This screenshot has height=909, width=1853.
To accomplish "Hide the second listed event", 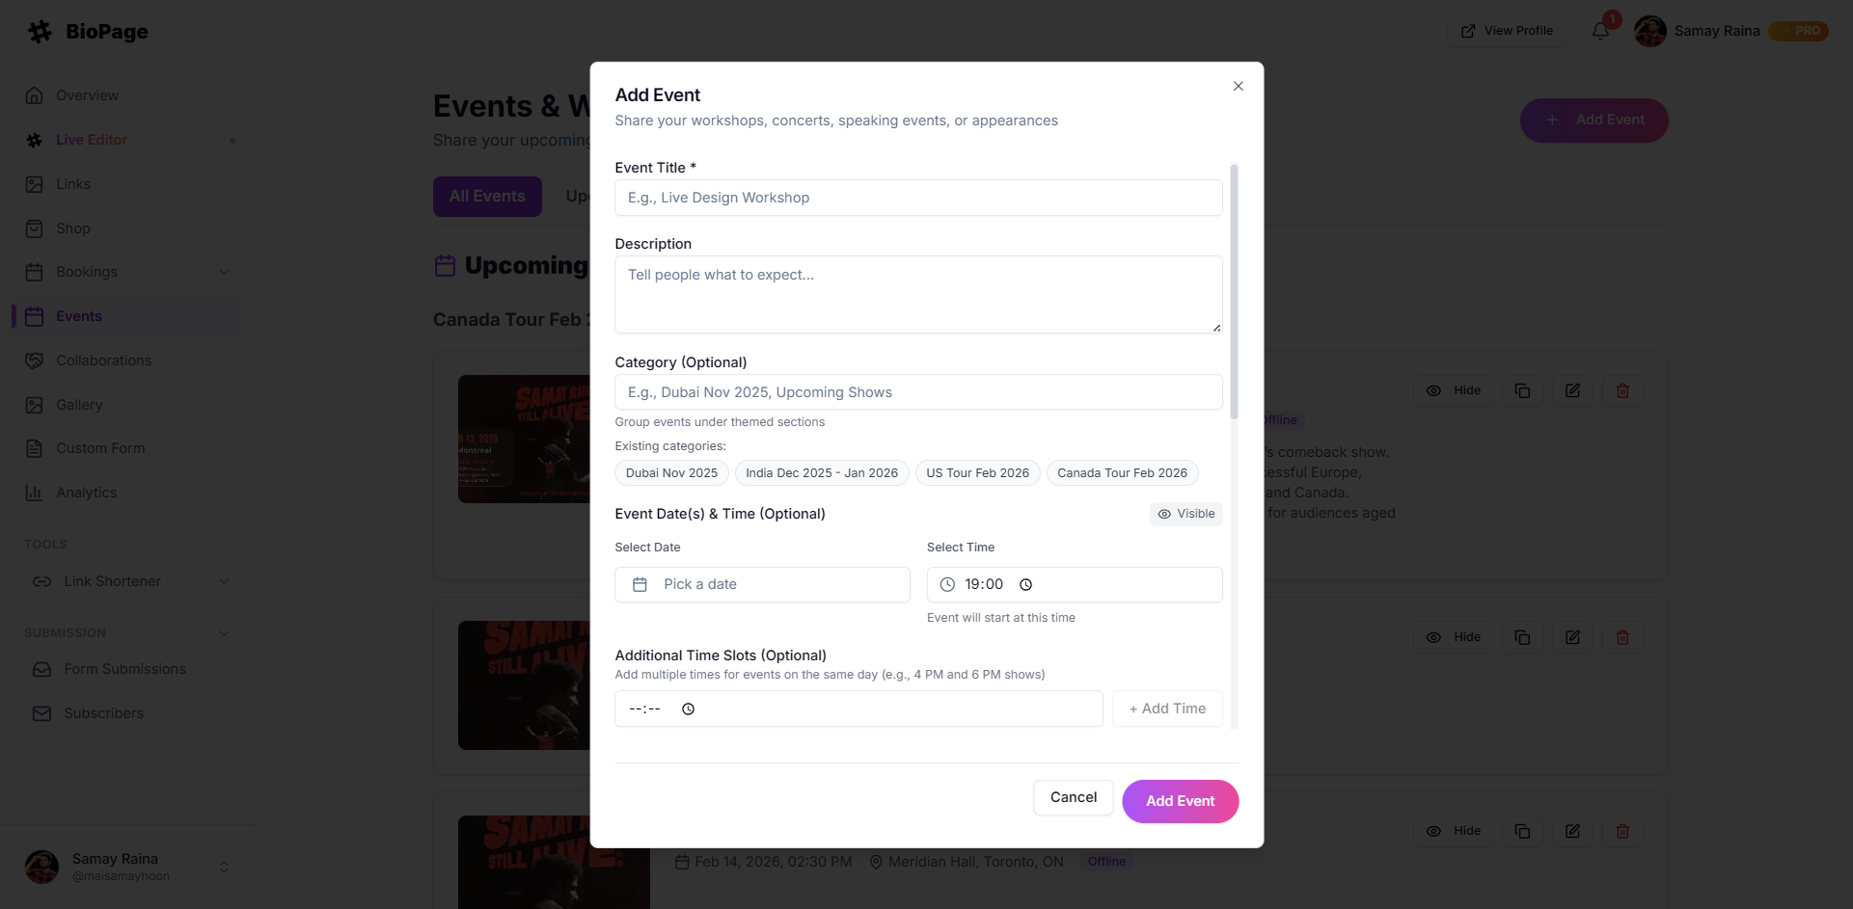I will [x=1454, y=637].
